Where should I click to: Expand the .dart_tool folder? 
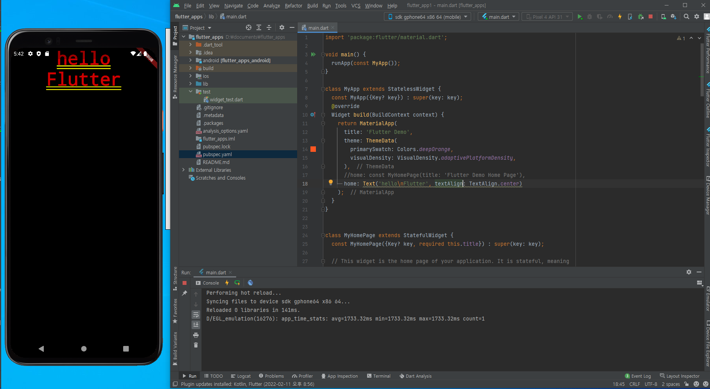coord(190,45)
